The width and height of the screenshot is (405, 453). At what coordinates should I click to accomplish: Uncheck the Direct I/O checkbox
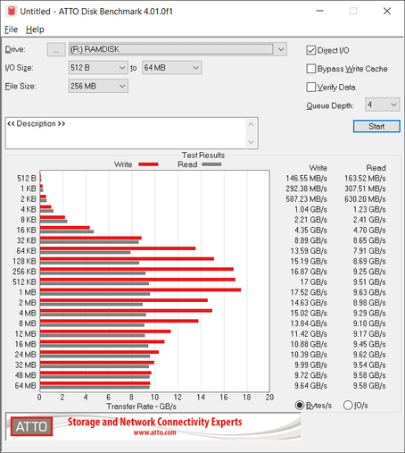(x=311, y=50)
